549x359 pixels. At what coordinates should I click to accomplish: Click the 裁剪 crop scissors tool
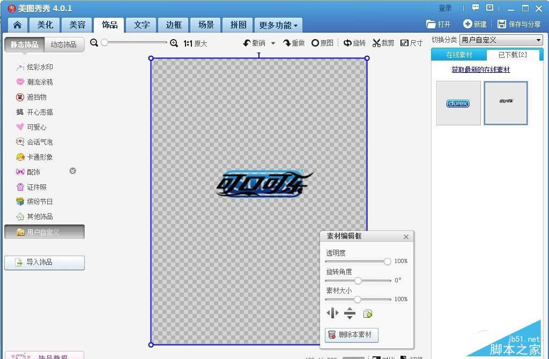(383, 43)
